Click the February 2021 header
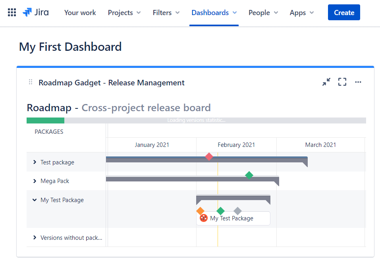380x266 pixels. pyautogui.click(x=236, y=145)
